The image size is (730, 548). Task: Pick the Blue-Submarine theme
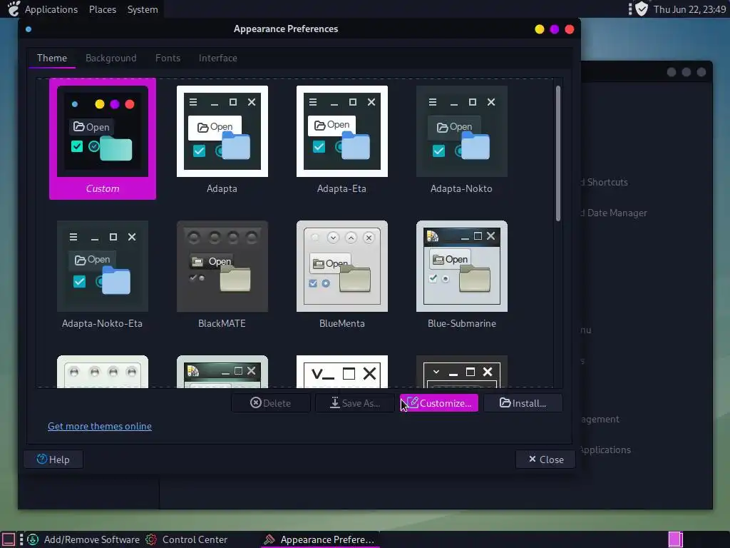click(461, 274)
